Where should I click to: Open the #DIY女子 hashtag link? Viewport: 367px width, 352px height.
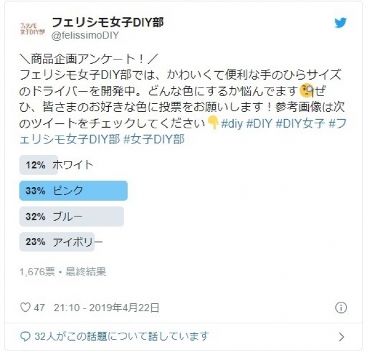pyautogui.click(x=300, y=123)
